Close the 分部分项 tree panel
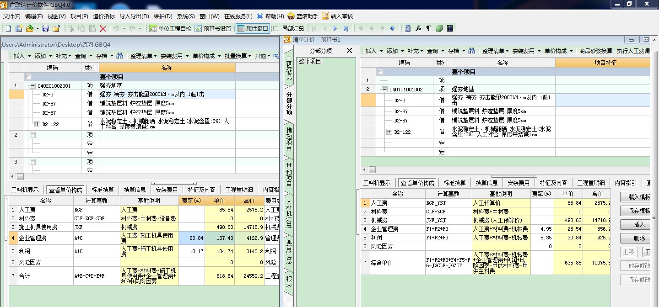Image resolution: width=659 pixels, height=307 pixels. 349,51
